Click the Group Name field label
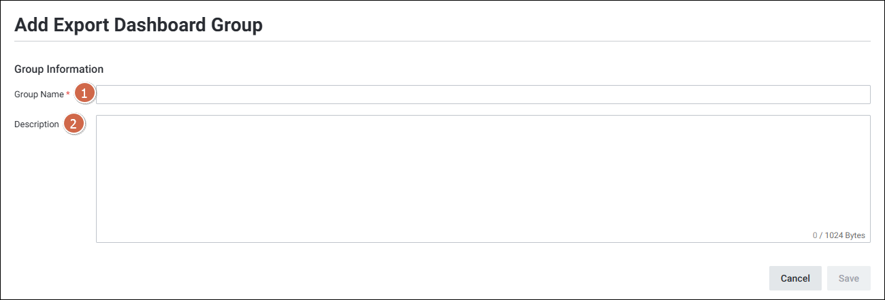 (x=39, y=95)
